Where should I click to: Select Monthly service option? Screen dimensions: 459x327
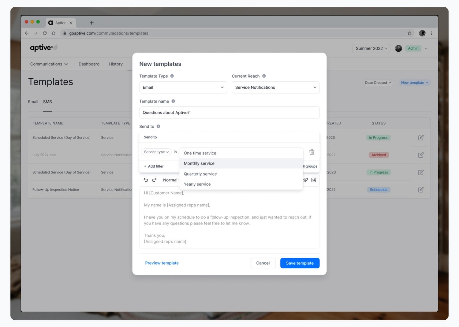tap(241, 163)
